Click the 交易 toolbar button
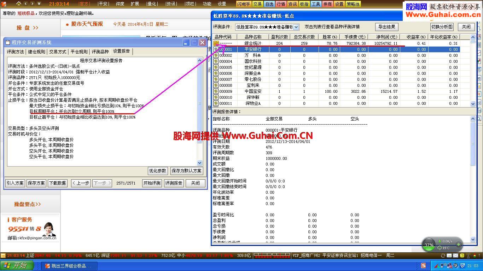This screenshot has width=483, height=271. [x=257, y=4]
